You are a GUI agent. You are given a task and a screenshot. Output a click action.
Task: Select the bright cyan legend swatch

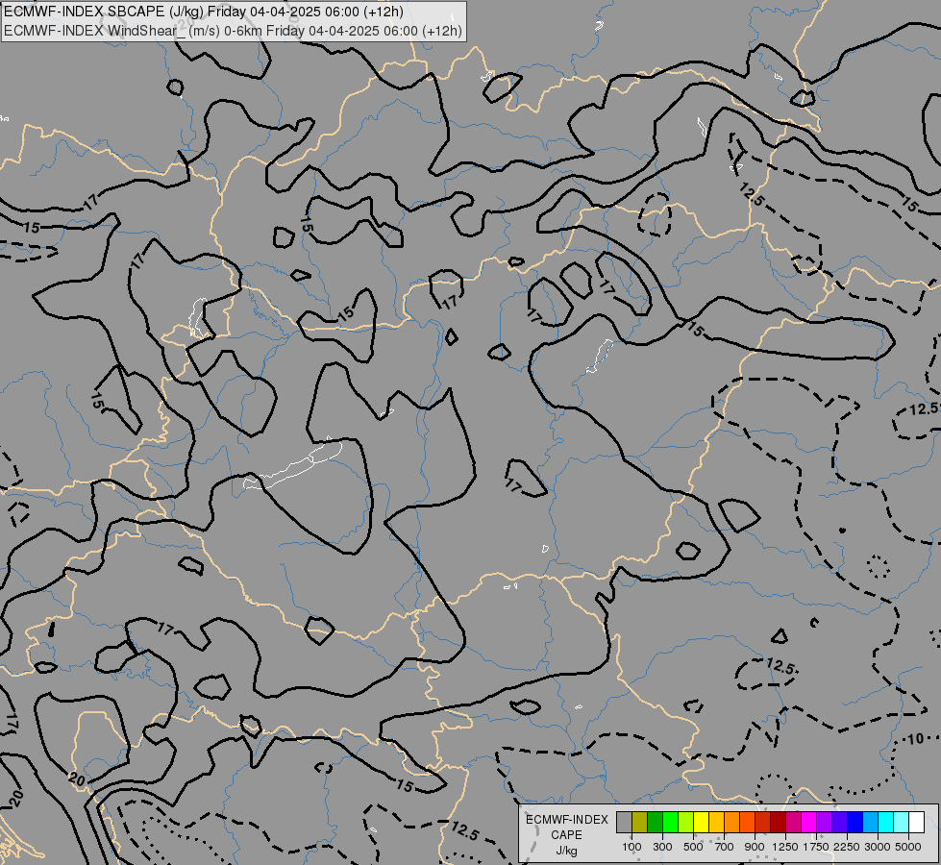click(x=886, y=823)
